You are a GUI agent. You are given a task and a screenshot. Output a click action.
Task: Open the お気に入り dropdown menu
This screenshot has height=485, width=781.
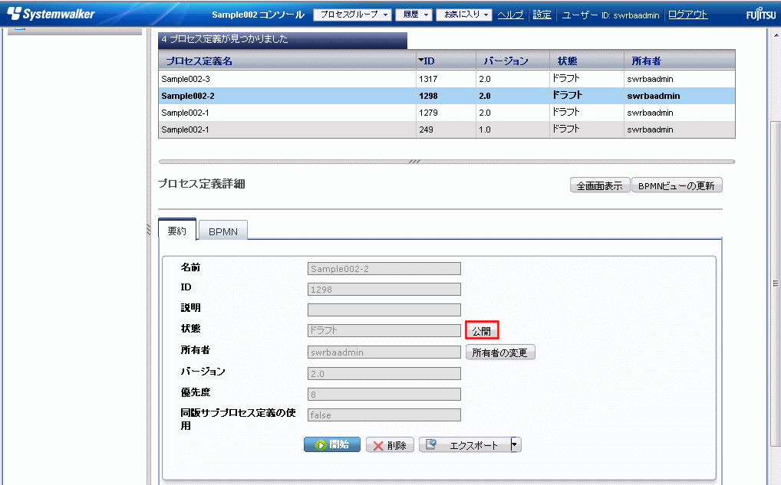[x=463, y=15]
